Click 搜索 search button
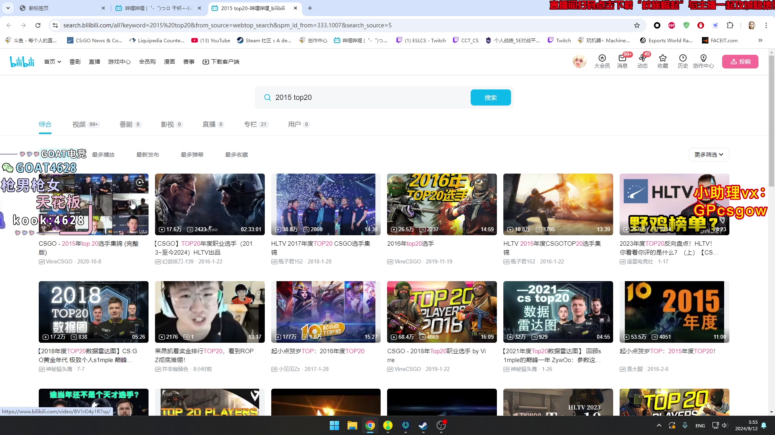The height and width of the screenshot is (435, 775). pyautogui.click(x=490, y=97)
